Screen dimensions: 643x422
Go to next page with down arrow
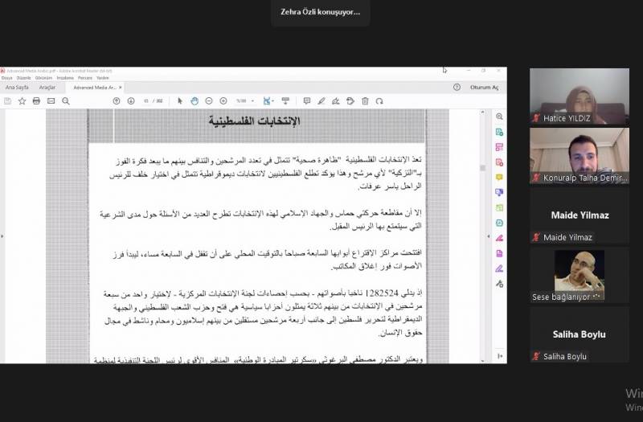click(x=131, y=100)
